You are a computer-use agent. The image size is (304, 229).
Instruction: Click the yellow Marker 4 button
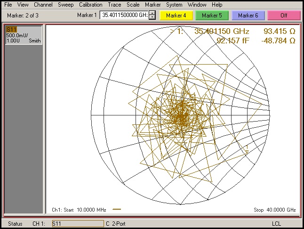point(176,16)
